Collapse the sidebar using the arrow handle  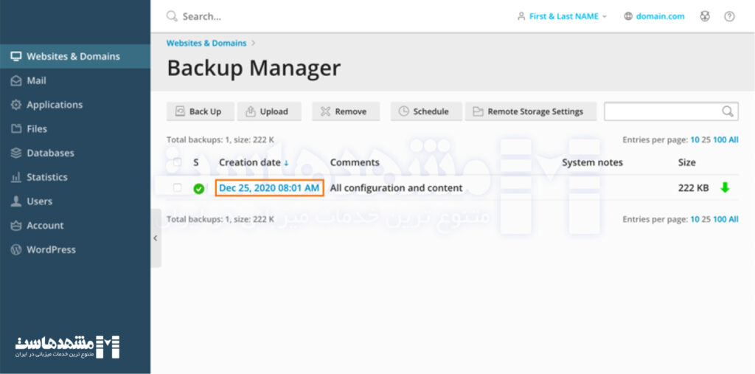pyautogui.click(x=155, y=238)
